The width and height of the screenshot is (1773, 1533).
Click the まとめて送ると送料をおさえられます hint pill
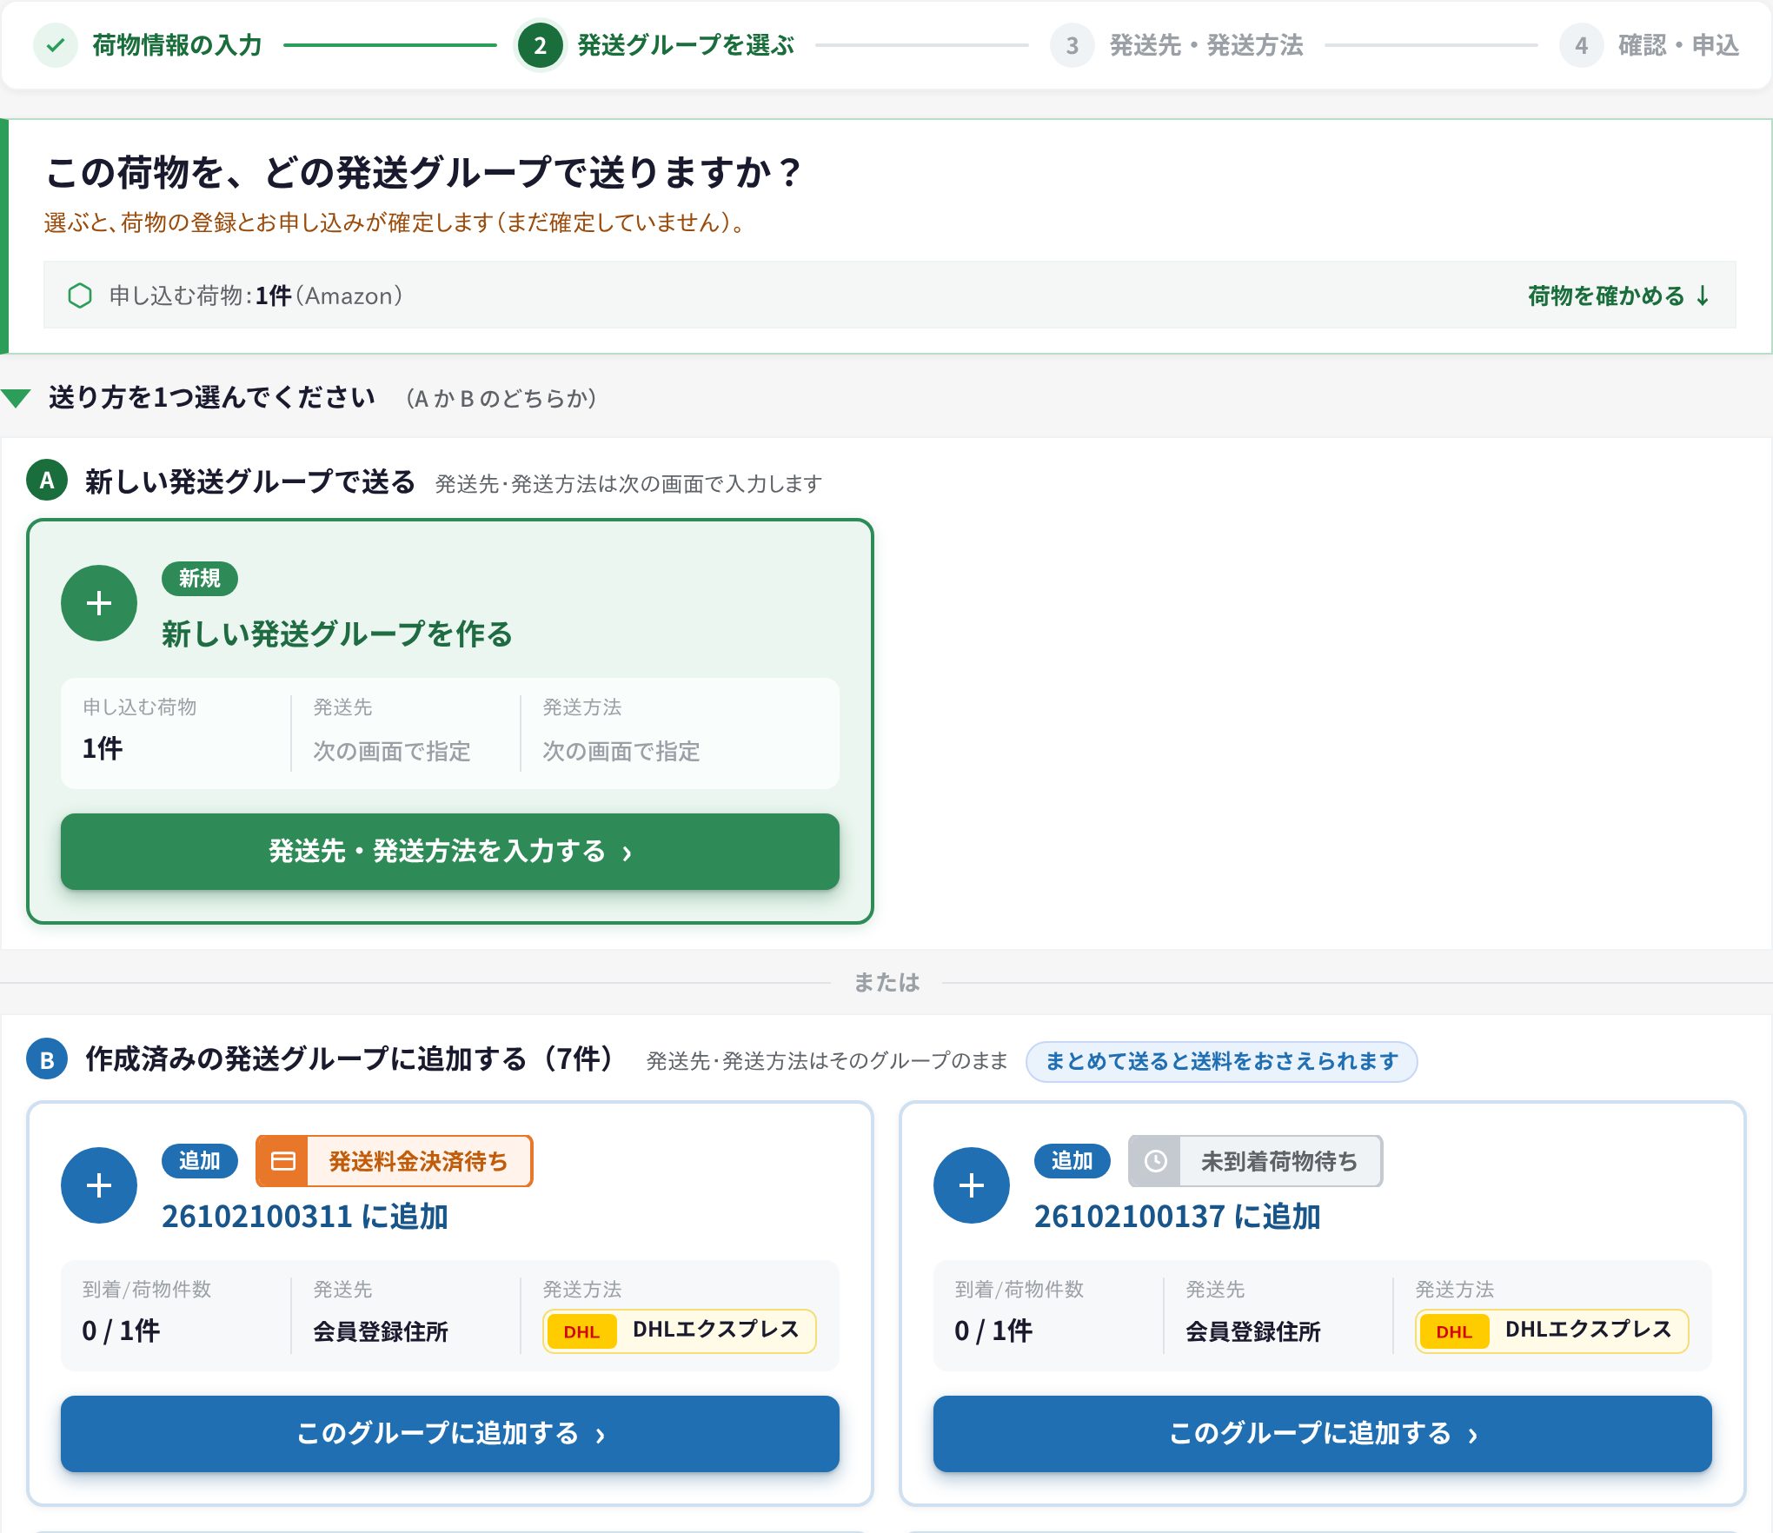(x=1222, y=1061)
